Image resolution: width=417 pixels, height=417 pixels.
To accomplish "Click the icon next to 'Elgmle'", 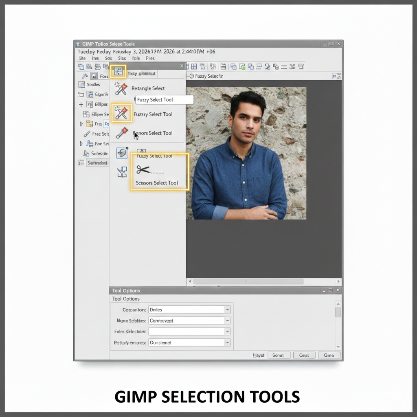I will [x=90, y=94].
